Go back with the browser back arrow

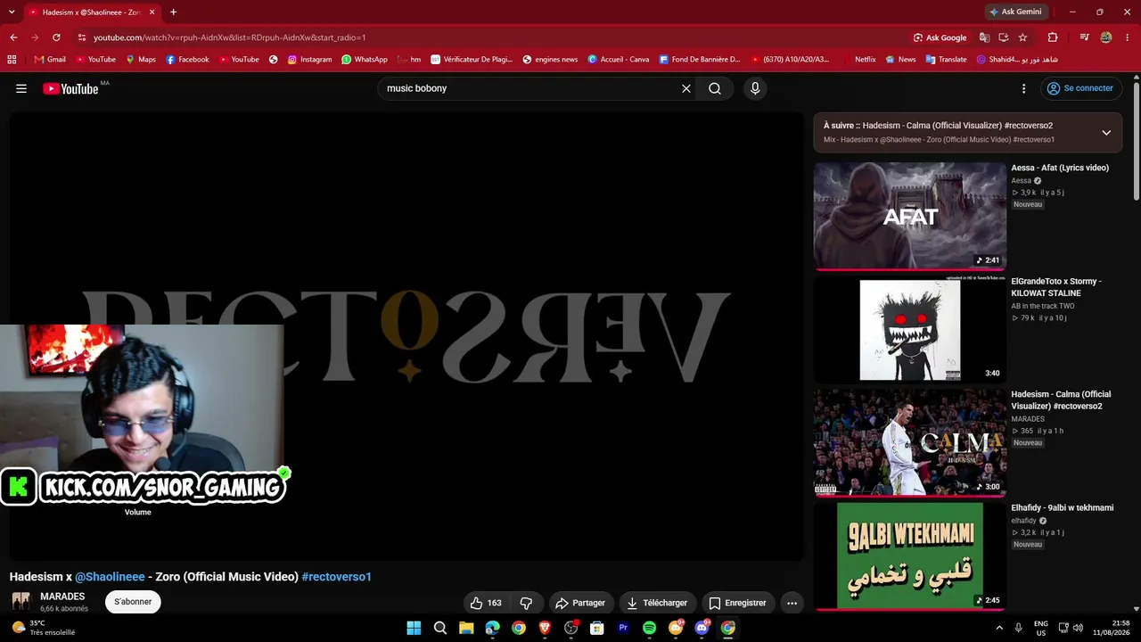point(13,37)
